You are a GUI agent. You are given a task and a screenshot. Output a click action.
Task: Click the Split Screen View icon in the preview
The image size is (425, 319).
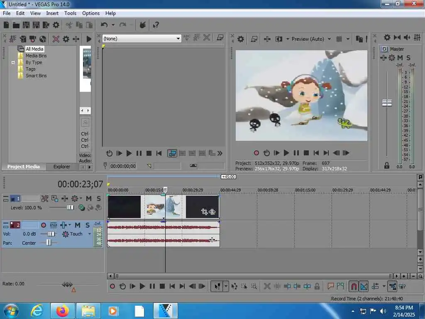(x=278, y=39)
